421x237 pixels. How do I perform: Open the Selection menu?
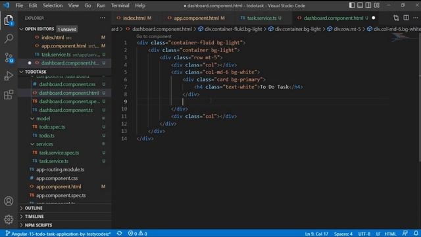(53, 6)
